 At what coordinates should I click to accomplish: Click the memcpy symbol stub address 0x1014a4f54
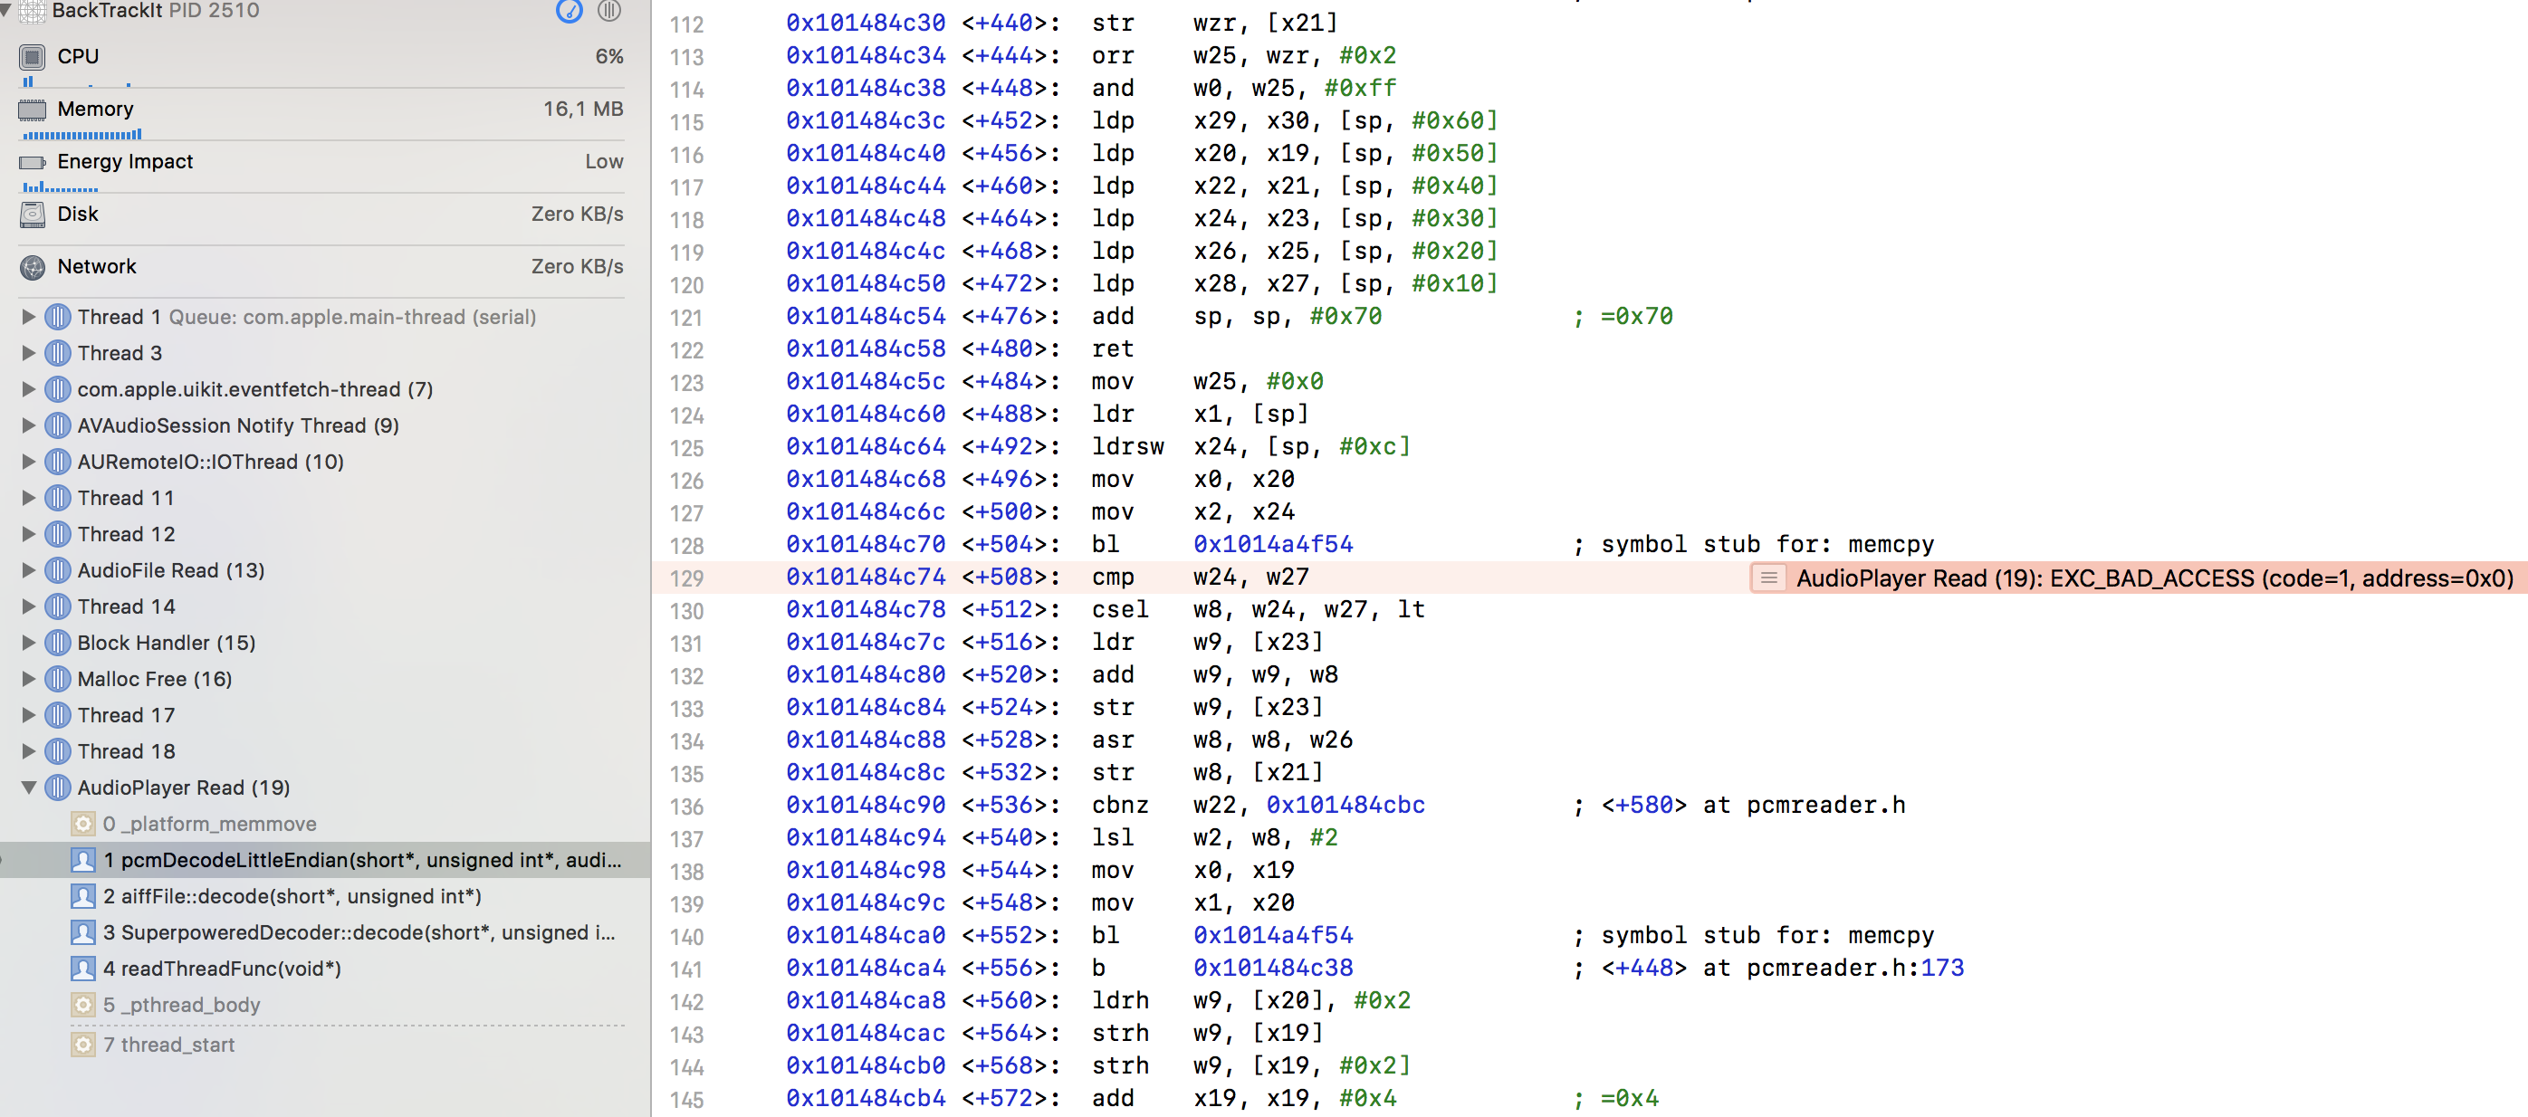tap(1272, 543)
